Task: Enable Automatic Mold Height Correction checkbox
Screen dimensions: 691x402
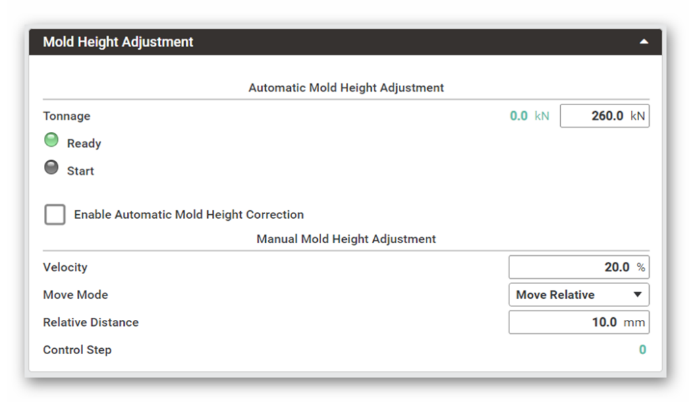Action: click(55, 214)
